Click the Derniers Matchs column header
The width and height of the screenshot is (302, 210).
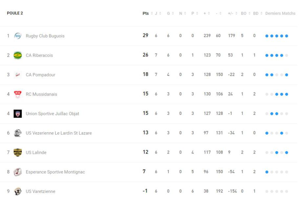point(280,13)
